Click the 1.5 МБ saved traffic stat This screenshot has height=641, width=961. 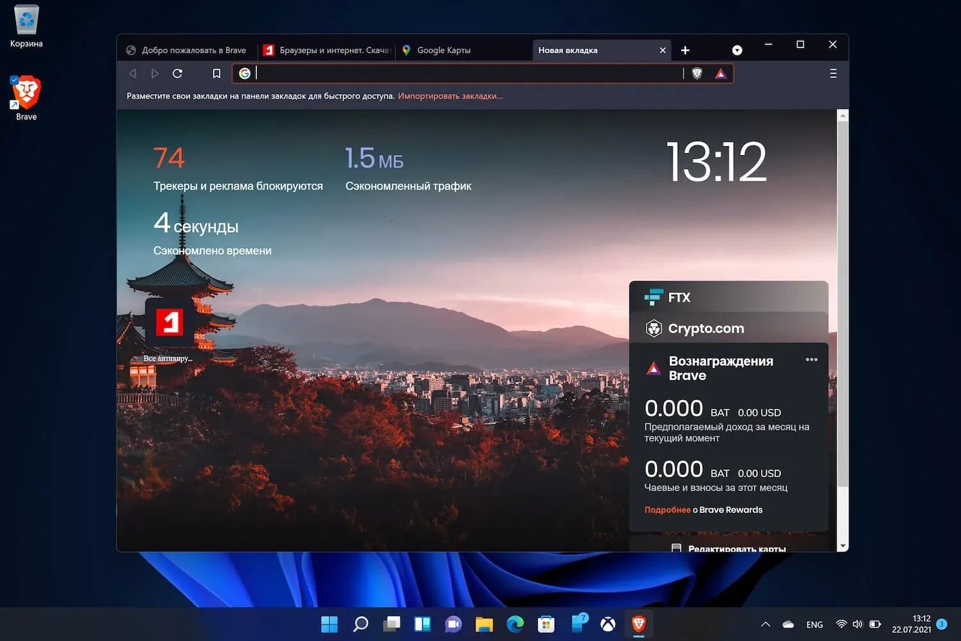coord(374,158)
